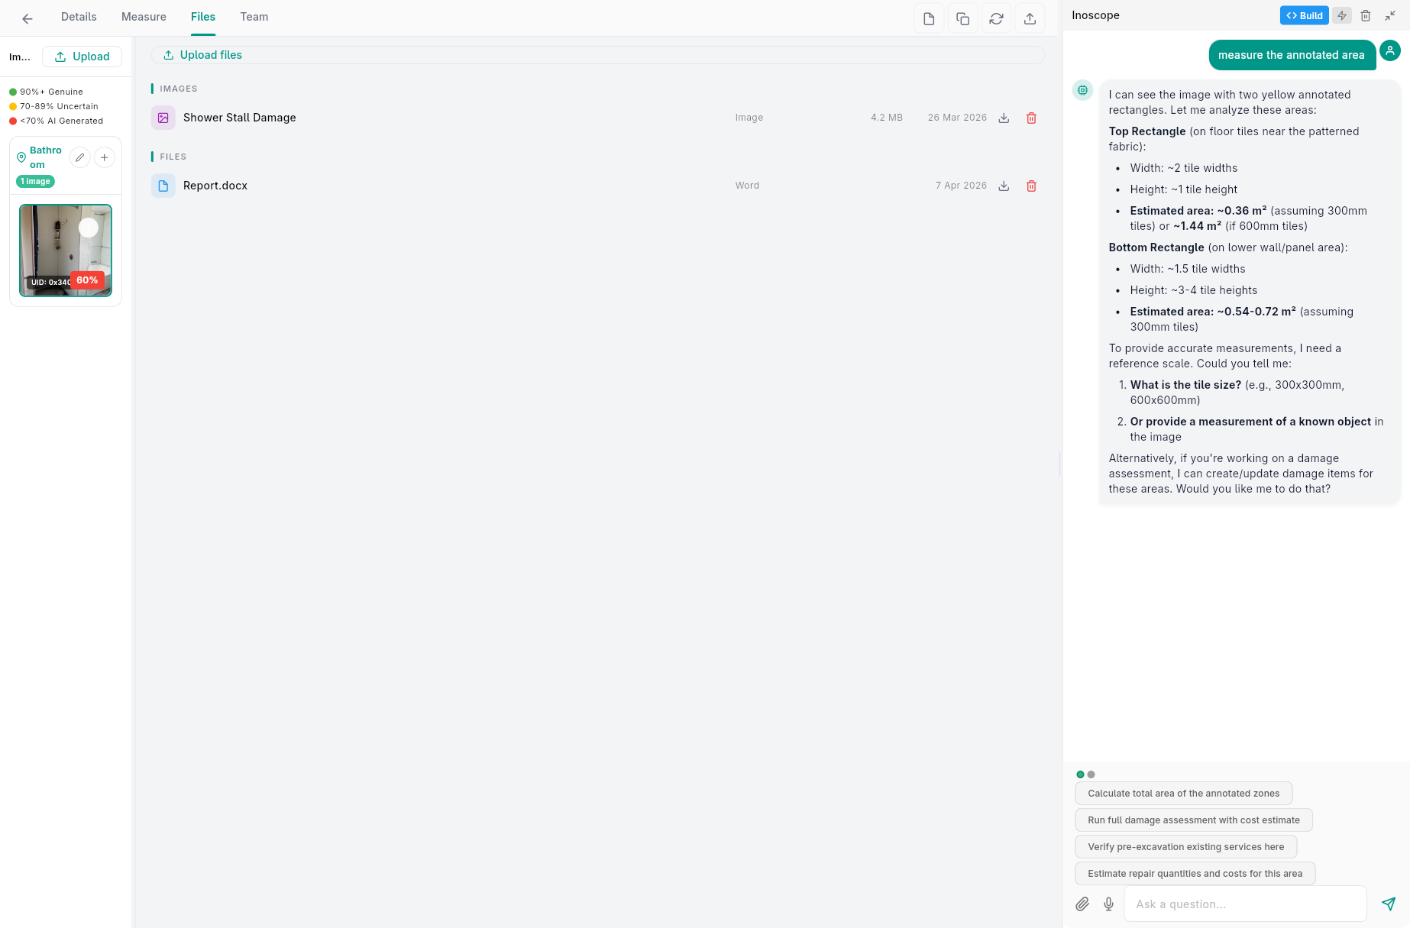Download the Shower Stall Damage image

(x=1004, y=118)
